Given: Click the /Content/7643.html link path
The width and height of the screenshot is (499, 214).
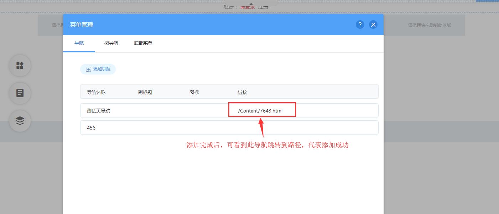Looking at the screenshot, I should click(x=260, y=111).
